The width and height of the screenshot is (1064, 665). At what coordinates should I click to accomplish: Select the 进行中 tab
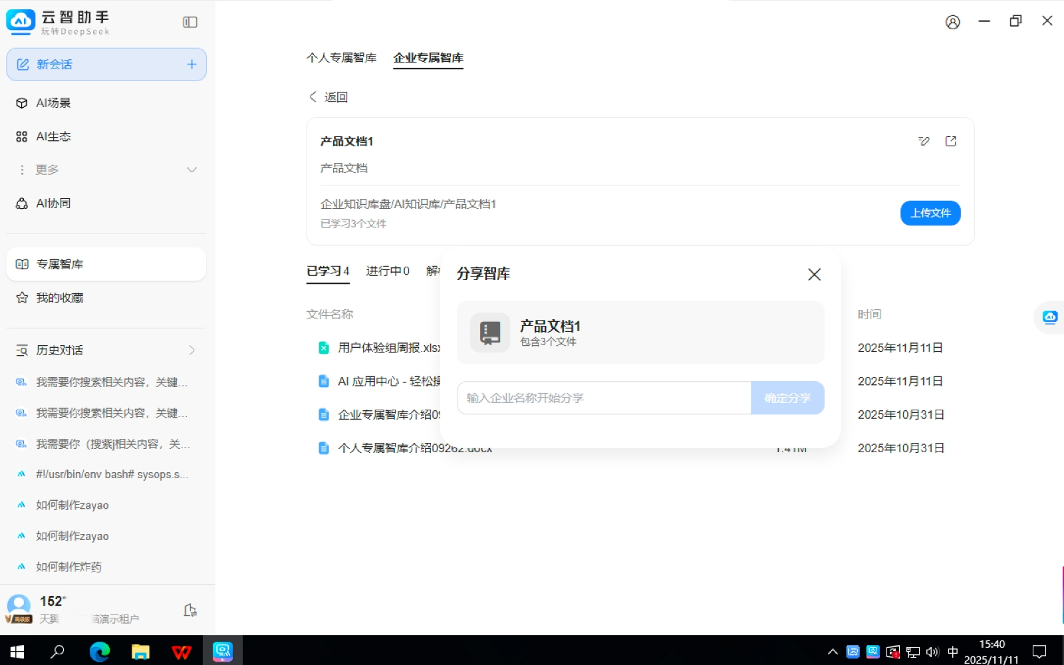click(x=387, y=271)
